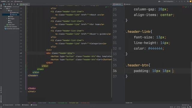Open the Event Log
192x108 pixels.
(185, 105)
